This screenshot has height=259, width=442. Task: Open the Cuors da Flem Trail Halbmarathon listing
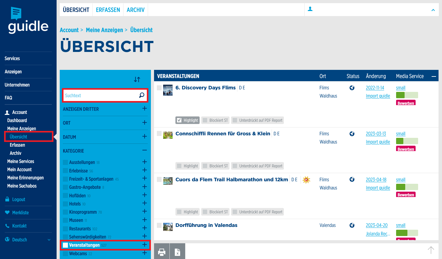click(x=231, y=179)
